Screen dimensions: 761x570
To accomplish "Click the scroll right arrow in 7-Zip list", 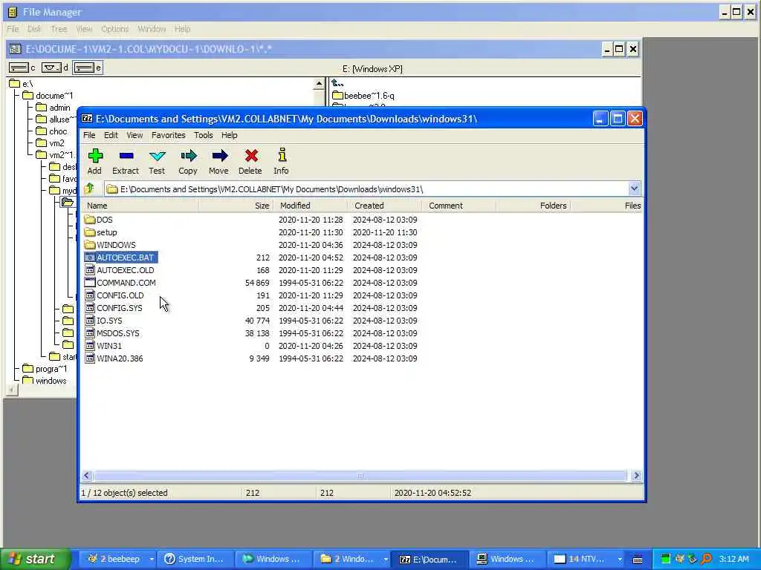I will click(x=636, y=476).
